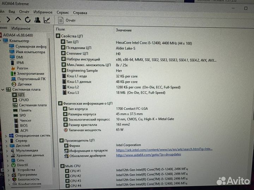Open the Сервис menu
254x190 pixels.
click(x=63, y=12)
